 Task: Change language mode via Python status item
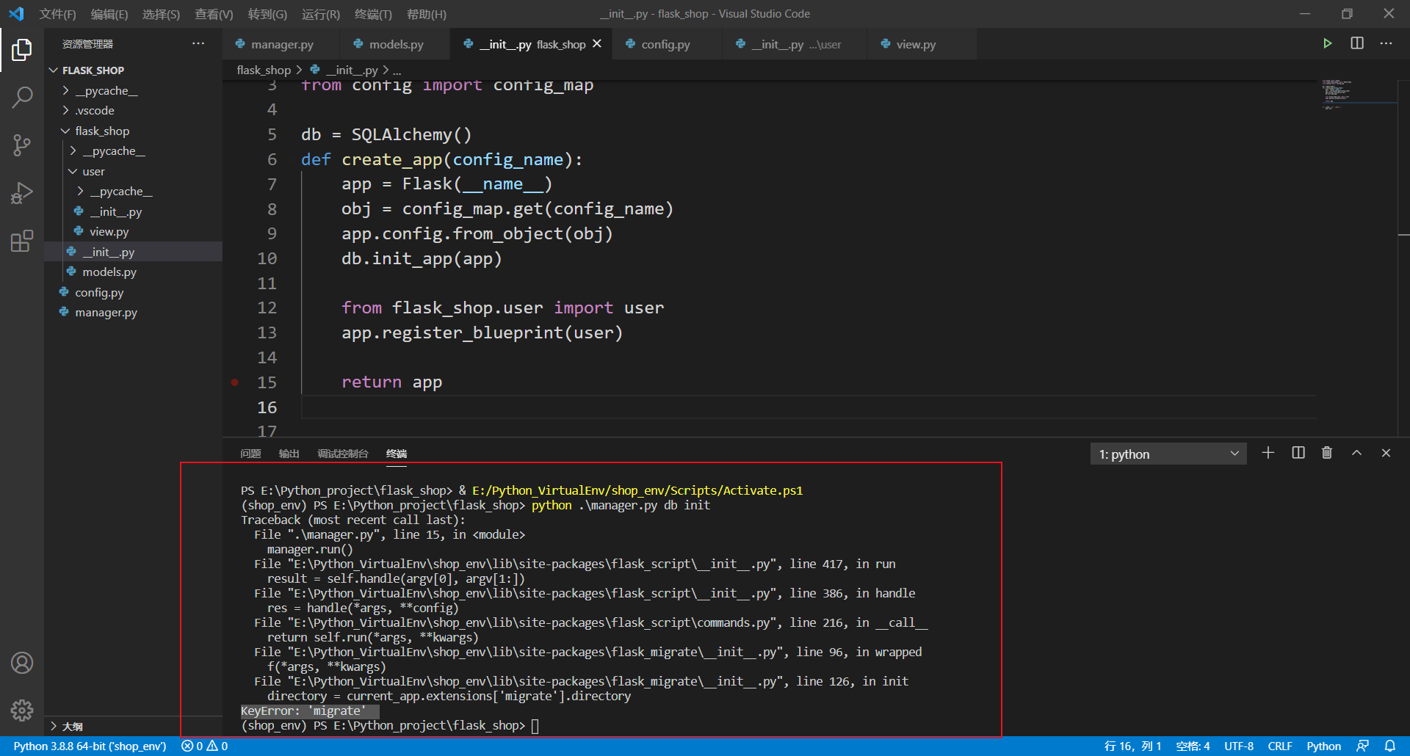pos(1323,746)
